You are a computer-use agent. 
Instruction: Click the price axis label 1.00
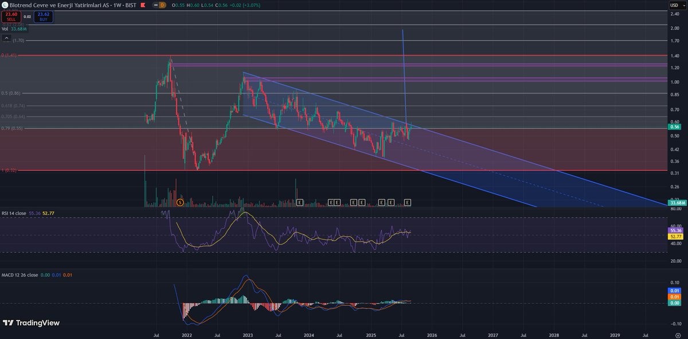(675, 82)
